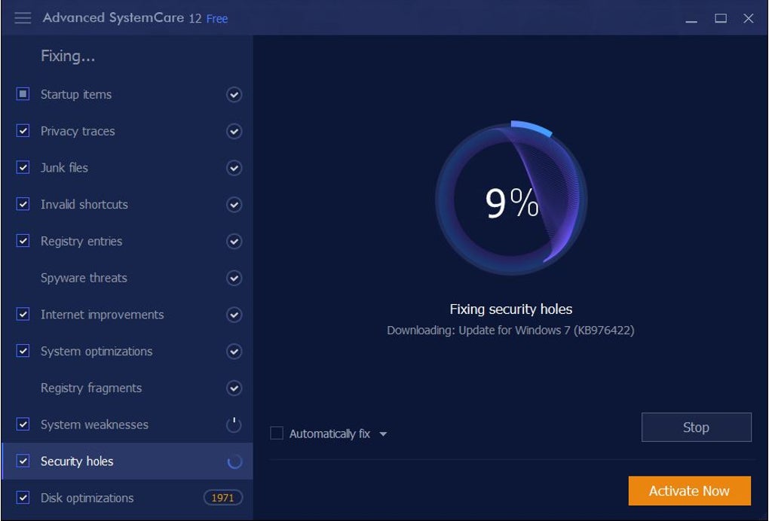This screenshot has width=769, height=521.
Task: Uncheck the Invalid shortcuts checkbox
Action: point(23,204)
